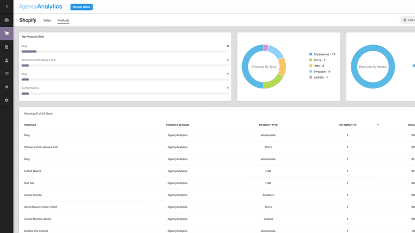The width and height of the screenshot is (415, 233).
Task: Open the tasks list icon
Action: (7, 73)
